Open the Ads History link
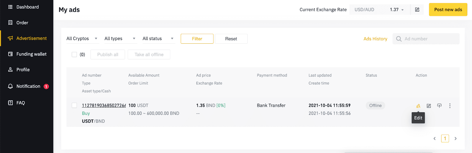472x153 pixels. (x=375, y=39)
